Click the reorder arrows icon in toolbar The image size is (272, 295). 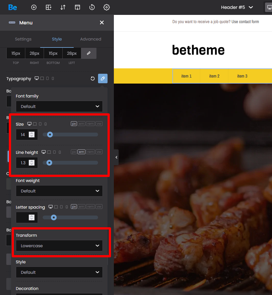63,7
